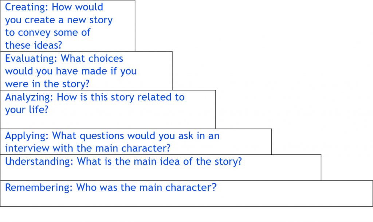Select "How is this story related to"
The image size is (373, 222).
click(x=121, y=97)
